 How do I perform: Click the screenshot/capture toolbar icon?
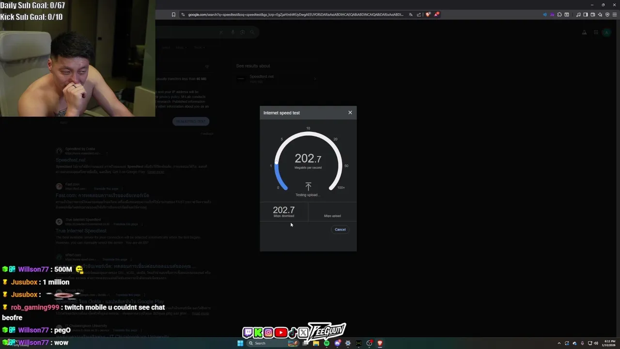coord(567,15)
